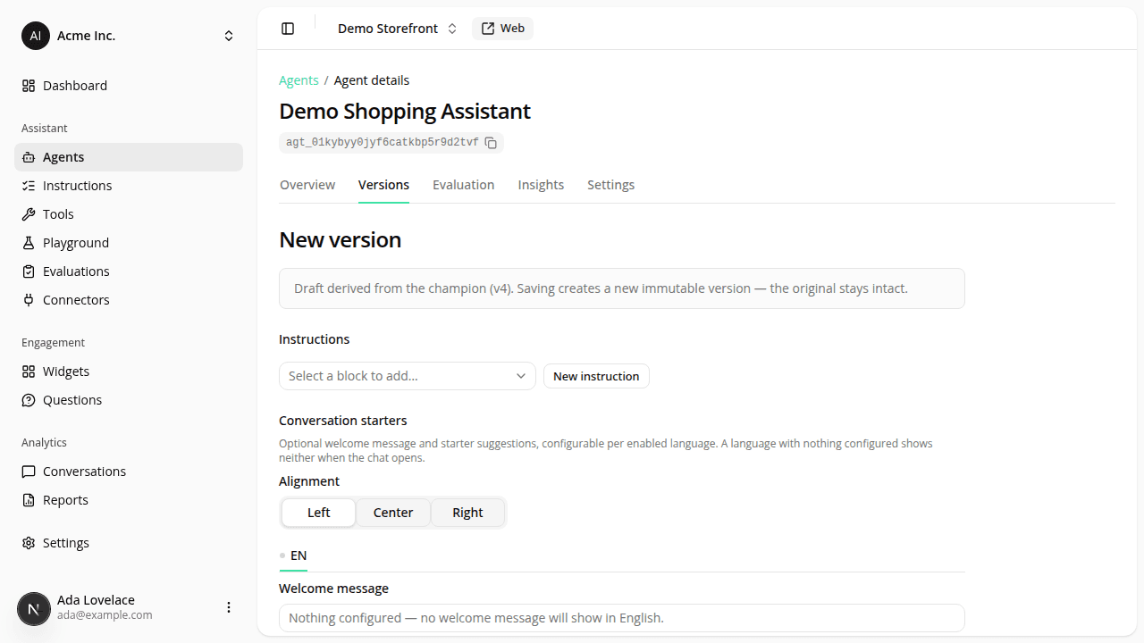The height and width of the screenshot is (643, 1144).
Task: Click the Instructions checklist icon
Action: 29,186
